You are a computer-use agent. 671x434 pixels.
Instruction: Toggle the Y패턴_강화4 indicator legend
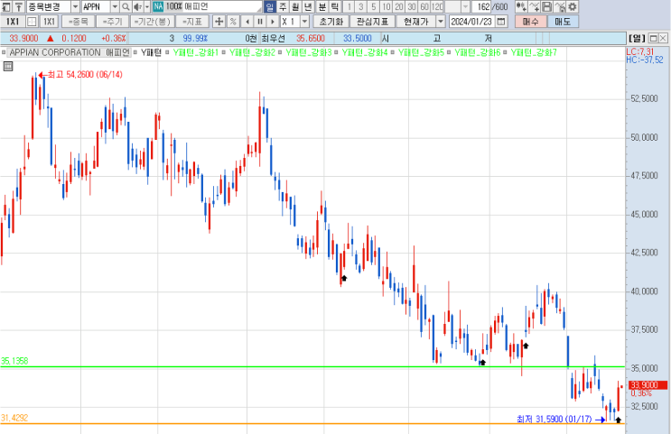point(365,52)
